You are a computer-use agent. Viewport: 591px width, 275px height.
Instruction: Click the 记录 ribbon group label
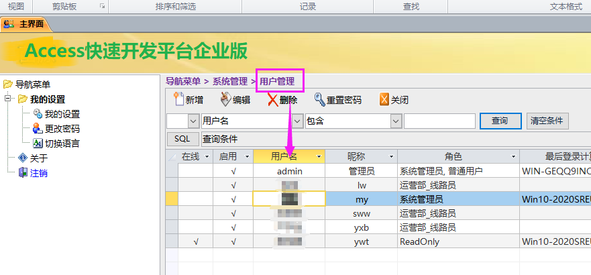point(307,7)
